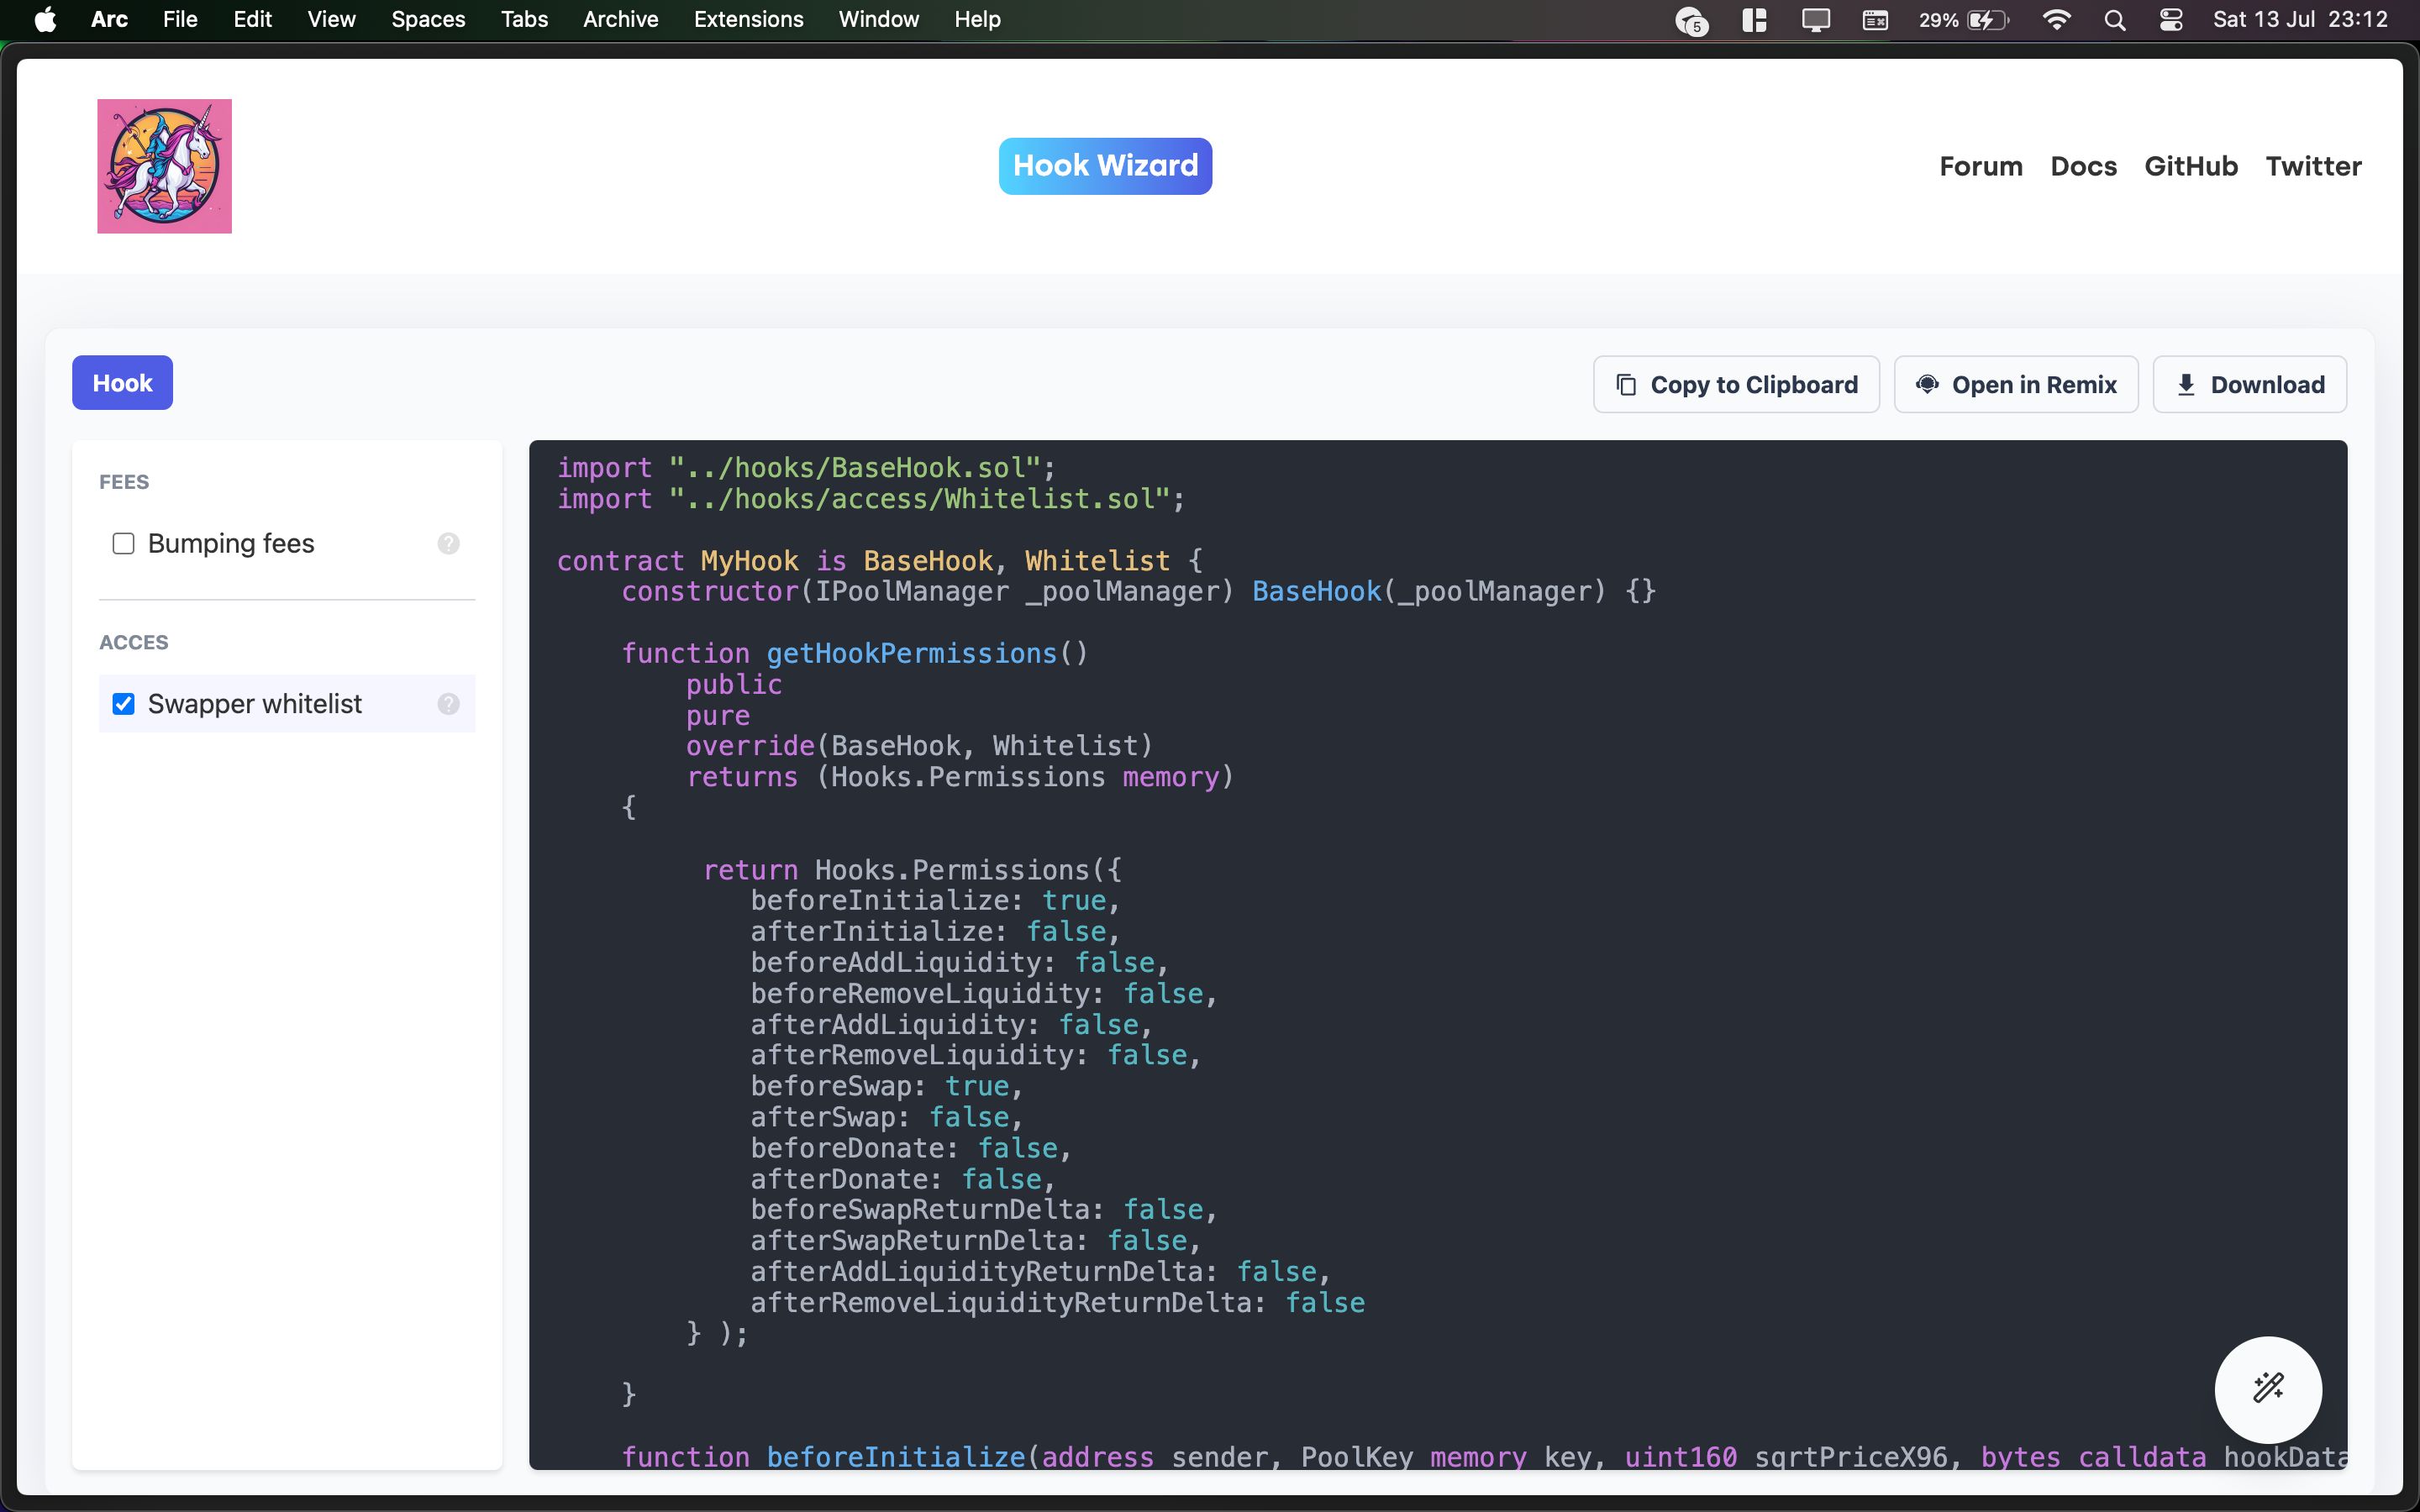The image size is (2420, 1512).
Task: Click 'function beforeInitialize' code line
Action: (x=1484, y=1457)
